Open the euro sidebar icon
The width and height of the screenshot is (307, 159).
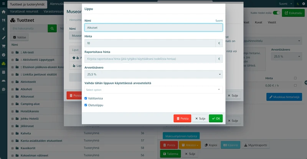point(3,29)
